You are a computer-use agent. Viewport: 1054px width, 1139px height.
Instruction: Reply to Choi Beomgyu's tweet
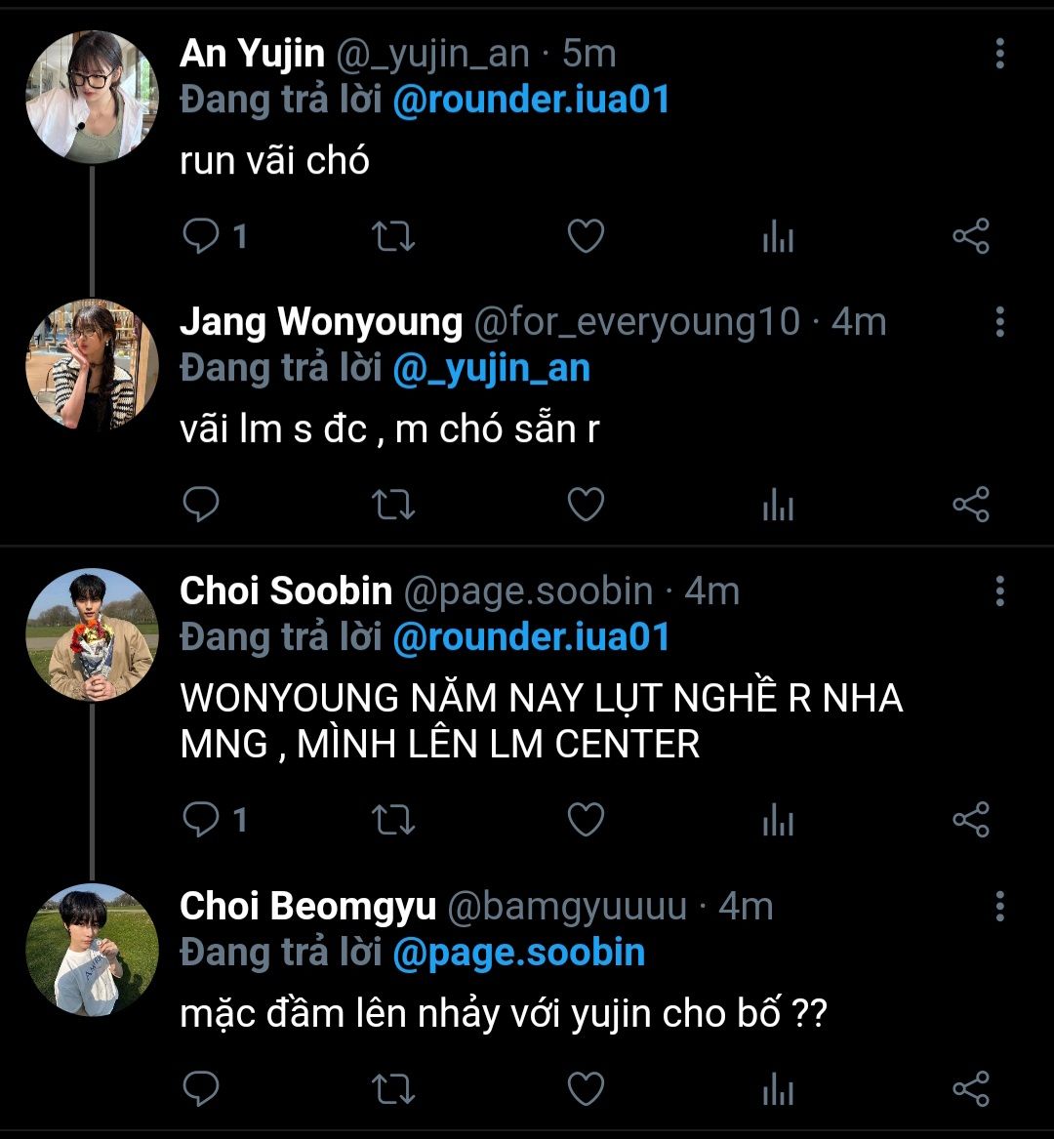pyautogui.click(x=202, y=1089)
